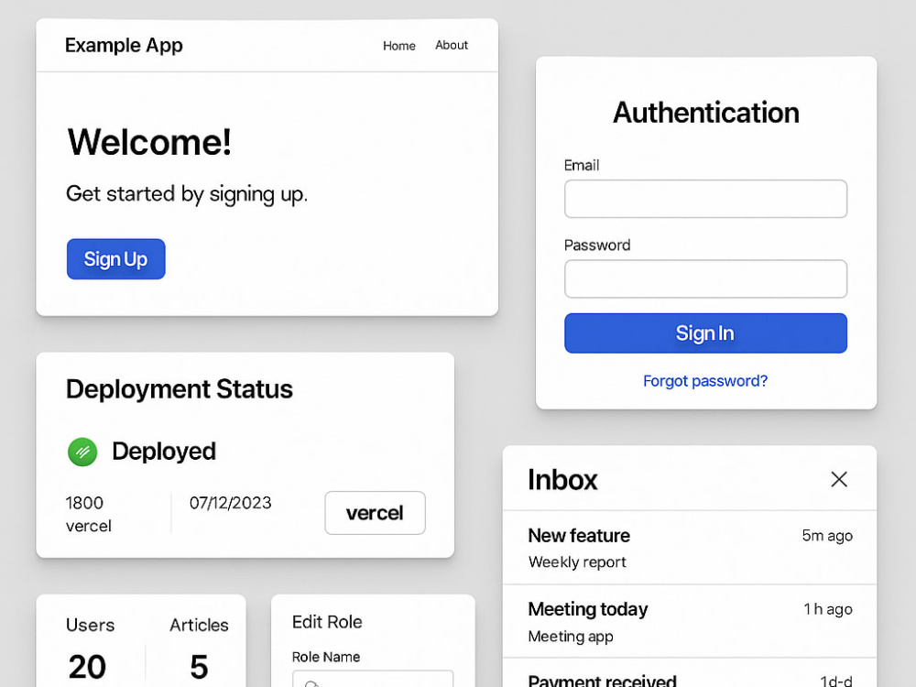The width and height of the screenshot is (916, 687).
Task: Click the 5m ago timestamp
Action: (x=827, y=536)
